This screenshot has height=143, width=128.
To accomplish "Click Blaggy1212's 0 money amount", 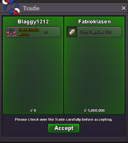I will (35, 111).
